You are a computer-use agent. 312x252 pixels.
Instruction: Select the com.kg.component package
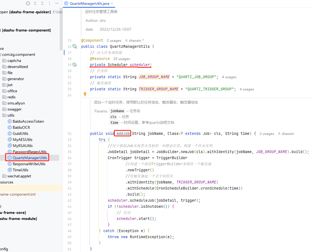point(19,55)
